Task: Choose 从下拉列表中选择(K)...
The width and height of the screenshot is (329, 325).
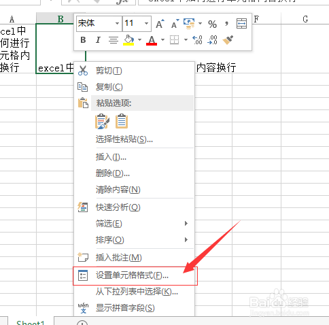Action: tap(134, 292)
